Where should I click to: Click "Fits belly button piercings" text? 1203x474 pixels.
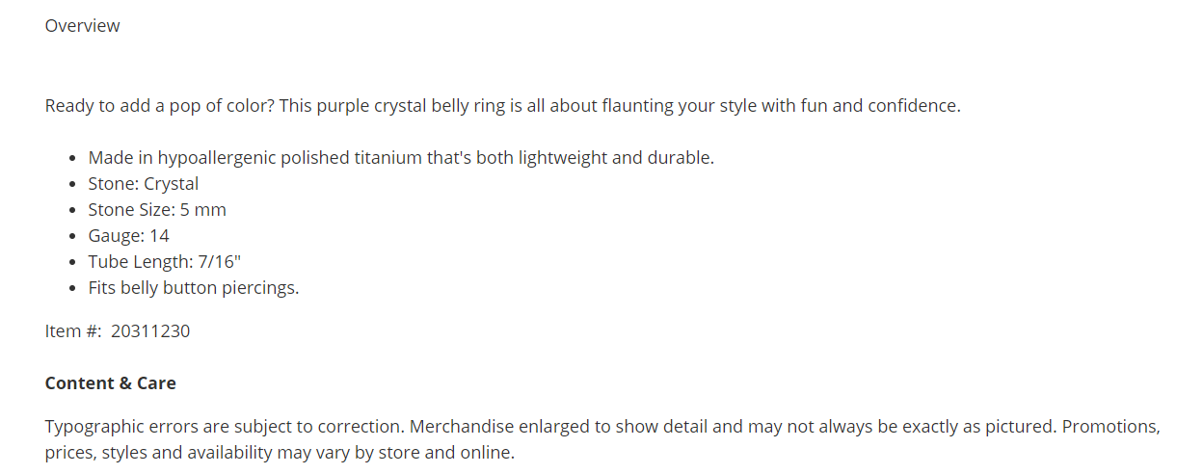193,288
